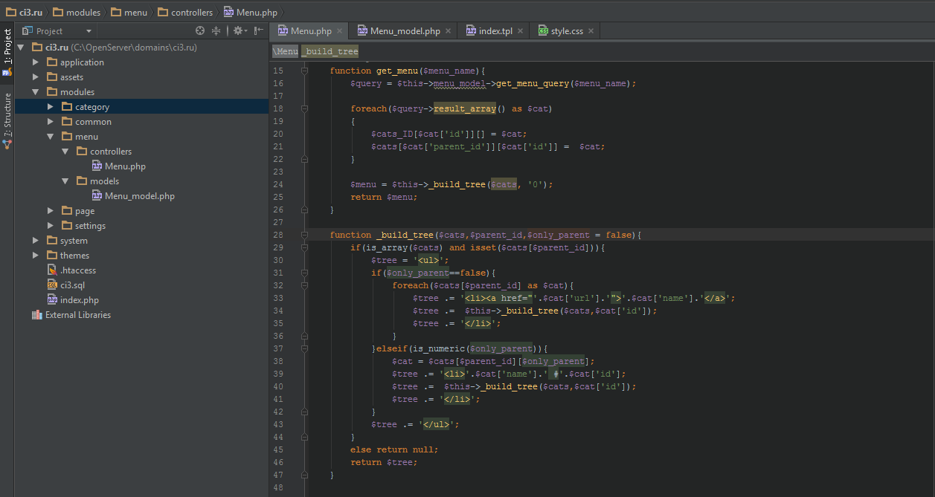Close the Menu.php editor tab
935x497 pixels.
coord(340,30)
